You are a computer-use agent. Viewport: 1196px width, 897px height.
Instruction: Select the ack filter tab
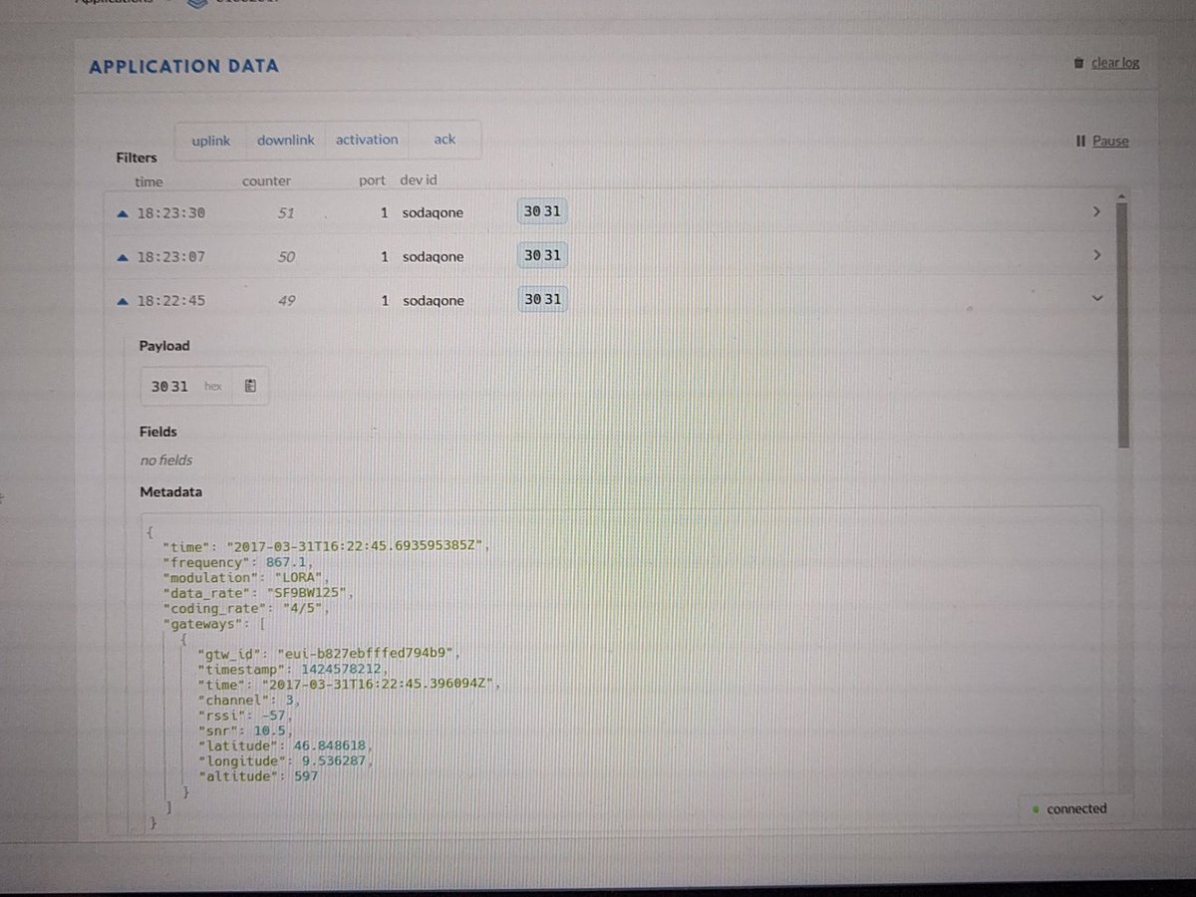tap(445, 140)
